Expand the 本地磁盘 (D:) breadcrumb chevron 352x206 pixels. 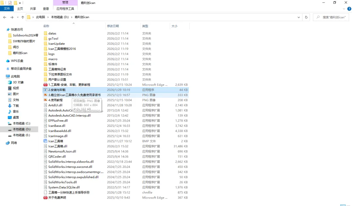point(72,17)
